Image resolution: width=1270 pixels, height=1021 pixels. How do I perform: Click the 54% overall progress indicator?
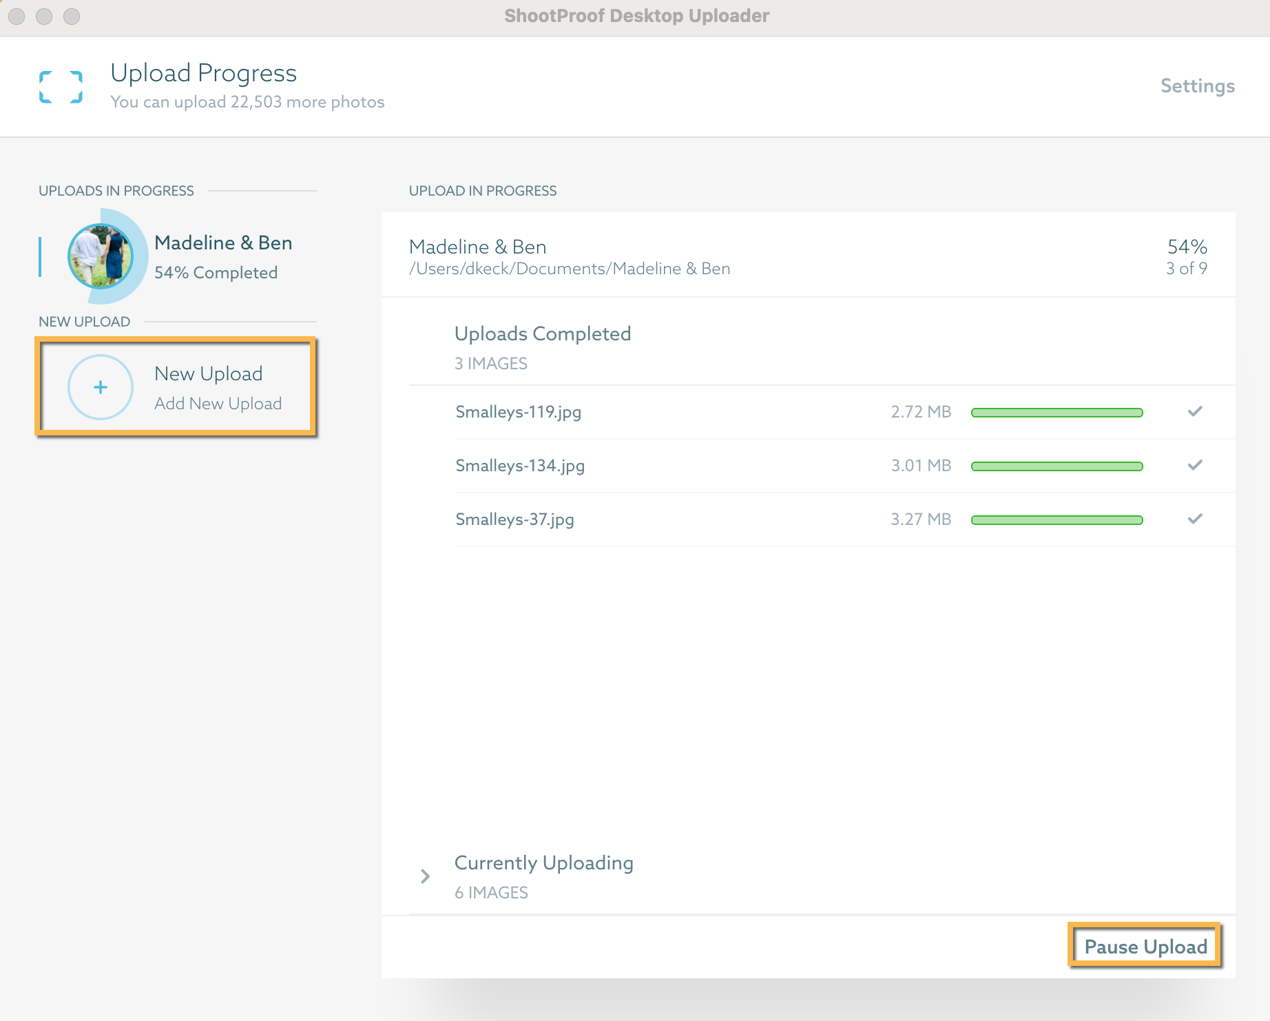pos(1187,247)
